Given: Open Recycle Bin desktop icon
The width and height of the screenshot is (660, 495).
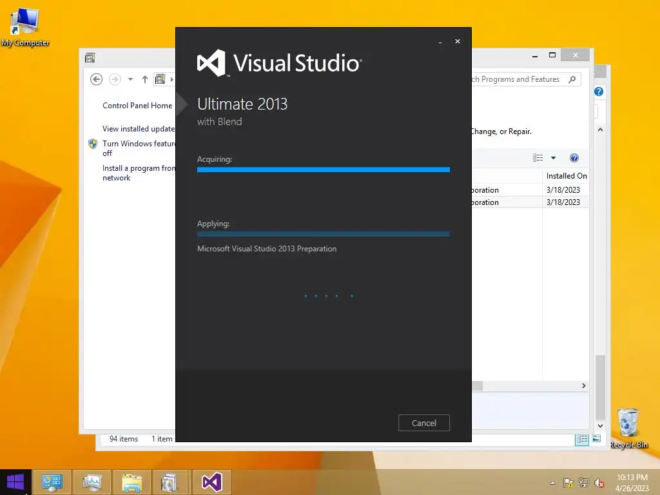Looking at the screenshot, I should (x=628, y=429).
